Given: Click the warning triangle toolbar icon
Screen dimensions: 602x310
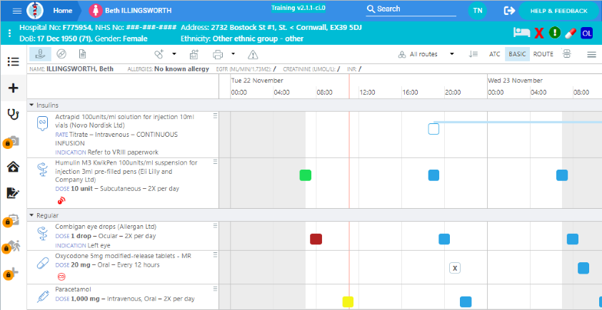Looking at the screenshot, I should (x=253, y=54).
